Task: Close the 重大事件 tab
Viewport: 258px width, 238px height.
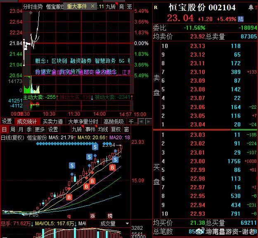Action: 92,7
